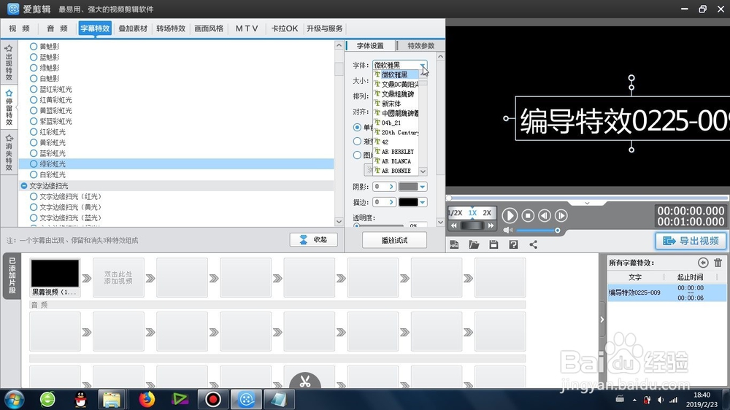
Task: Select the 白彩虹光 effect radio button
Action: point(34,175)
